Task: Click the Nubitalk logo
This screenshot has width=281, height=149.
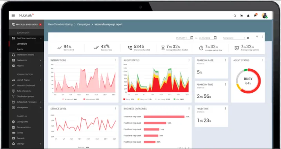Action: click(x=26, y=15)
